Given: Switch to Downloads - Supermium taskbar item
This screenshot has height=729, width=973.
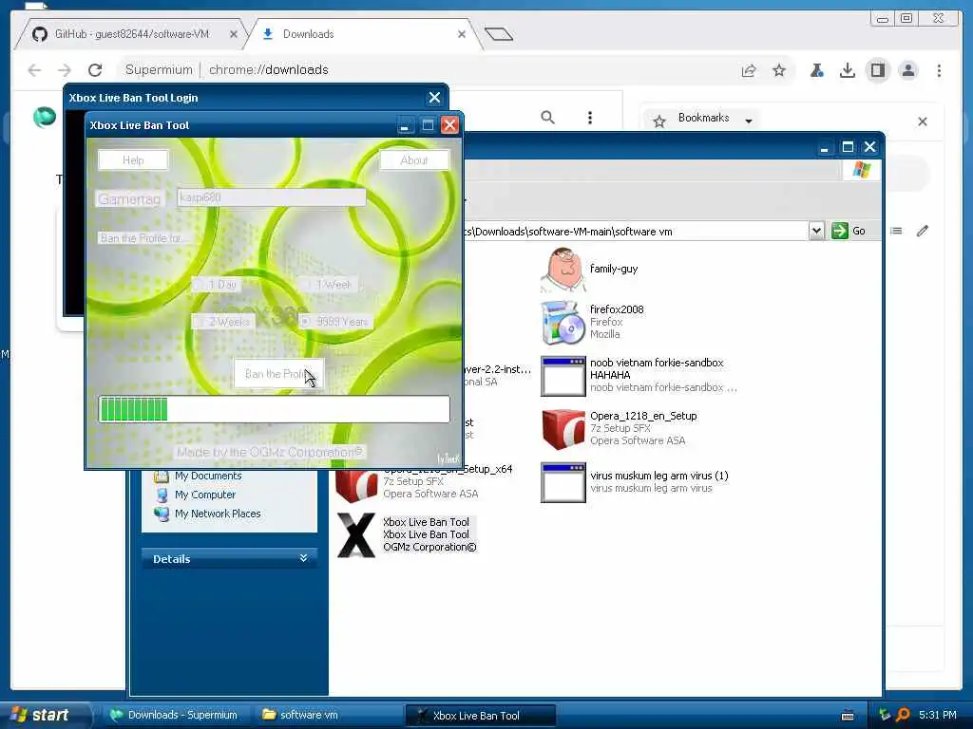Looking at the screenshot, I should tap(176, 715).
